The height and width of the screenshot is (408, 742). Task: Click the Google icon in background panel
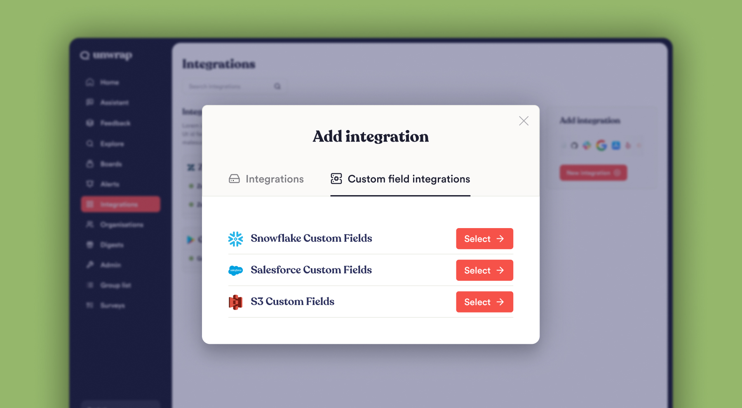601,145
